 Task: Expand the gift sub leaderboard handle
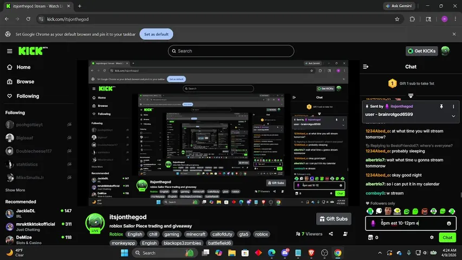coord(411,95)
